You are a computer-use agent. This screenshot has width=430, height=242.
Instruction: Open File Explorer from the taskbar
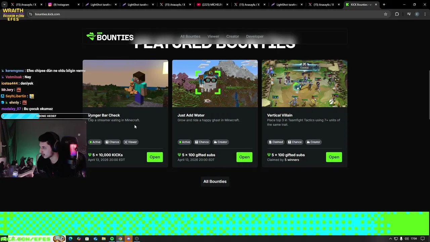click(x=103, y=239)
